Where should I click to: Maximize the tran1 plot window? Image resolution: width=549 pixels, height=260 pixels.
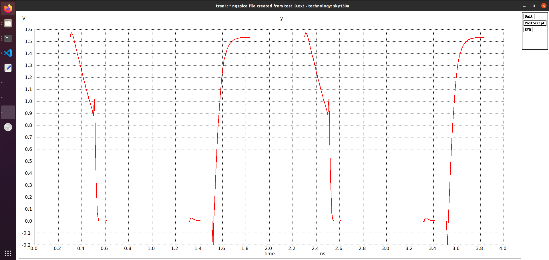[534, 6]
